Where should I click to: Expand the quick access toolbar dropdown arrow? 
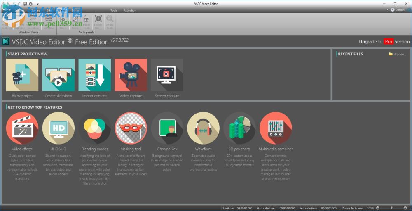(38, 4)
